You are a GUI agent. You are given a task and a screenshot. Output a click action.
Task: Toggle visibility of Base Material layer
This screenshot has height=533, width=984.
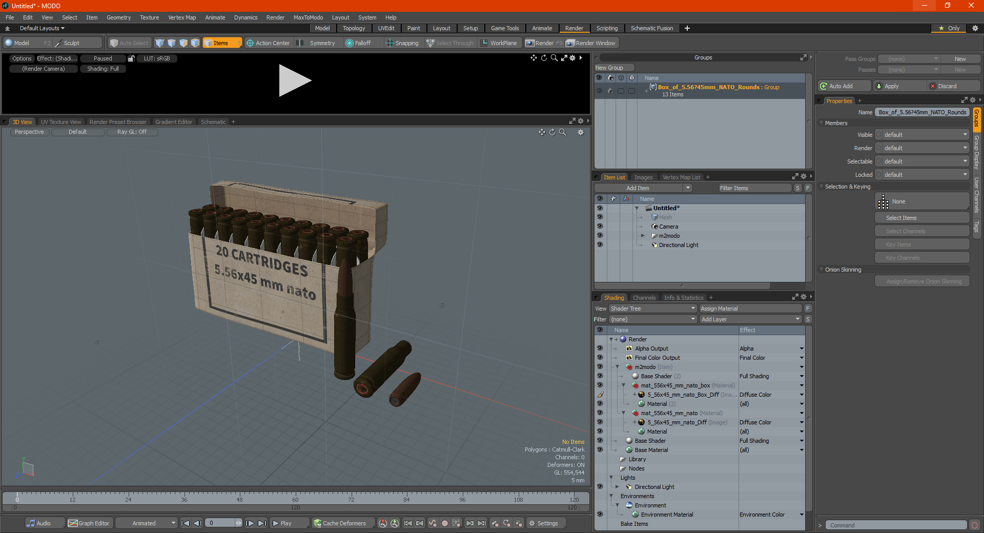[x=600, y=450]
